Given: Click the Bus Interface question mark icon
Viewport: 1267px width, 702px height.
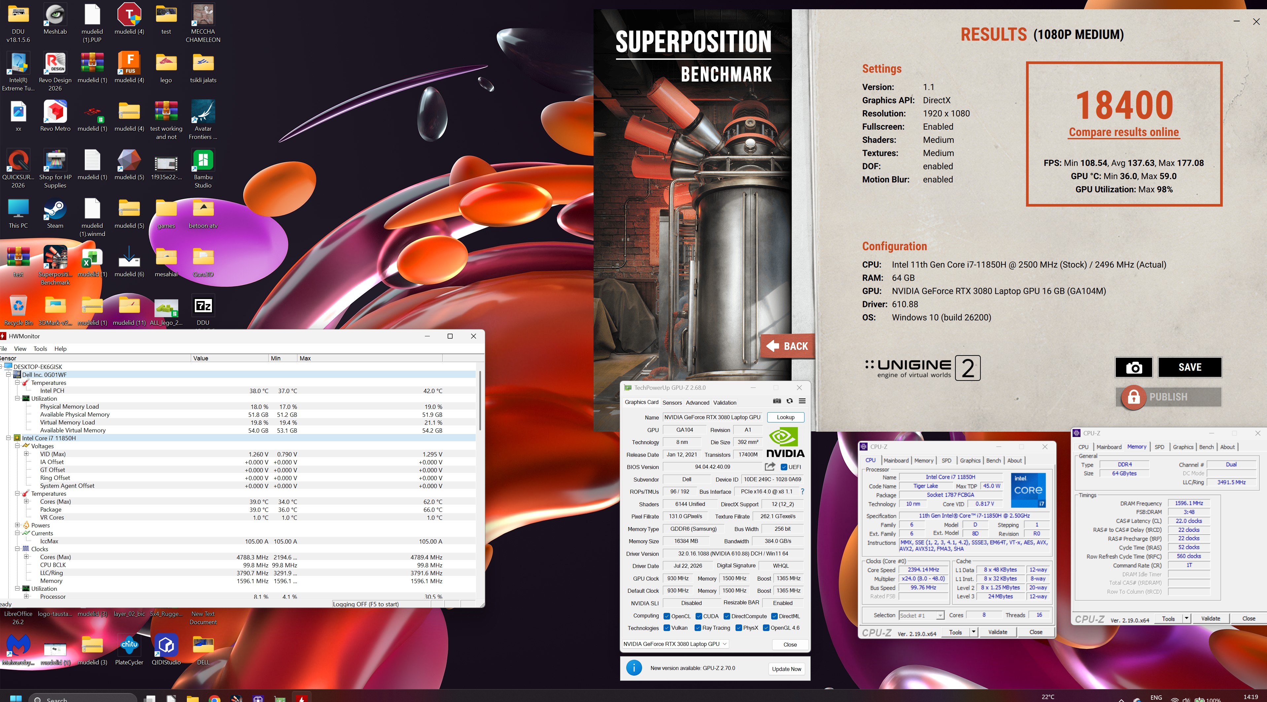Looking at the screenshot, I should 803,491.
